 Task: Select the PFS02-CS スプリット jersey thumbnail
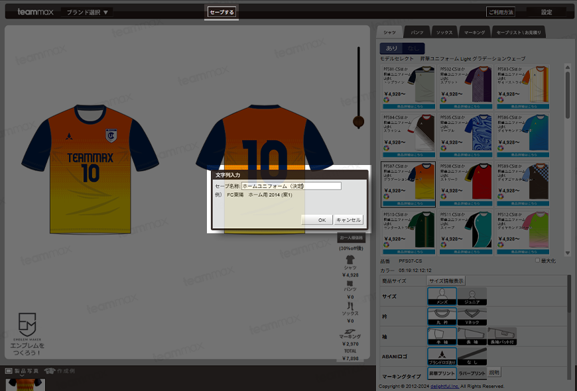478,85
